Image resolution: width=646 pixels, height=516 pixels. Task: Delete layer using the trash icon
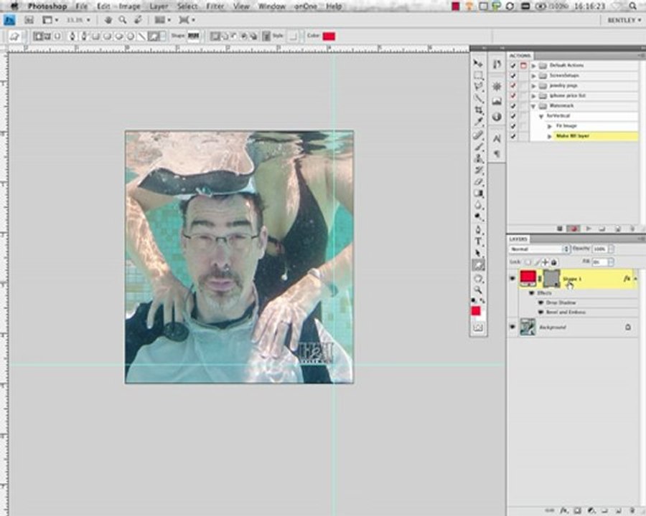tap(632, 511)
